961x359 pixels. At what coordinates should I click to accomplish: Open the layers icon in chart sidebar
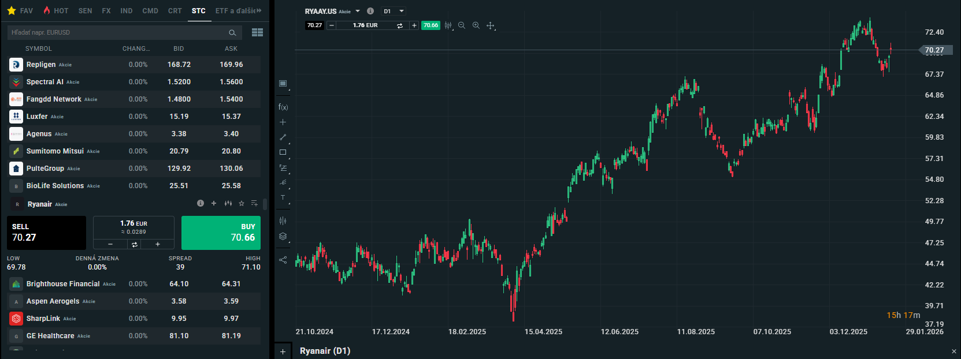[283, 236]
